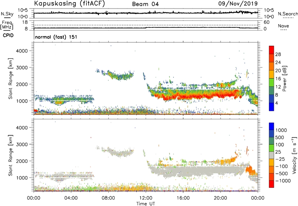Pick the red bottom segment of velocity colorbar
This screenshot has height=206, width=298.
(x=272, y=184)
